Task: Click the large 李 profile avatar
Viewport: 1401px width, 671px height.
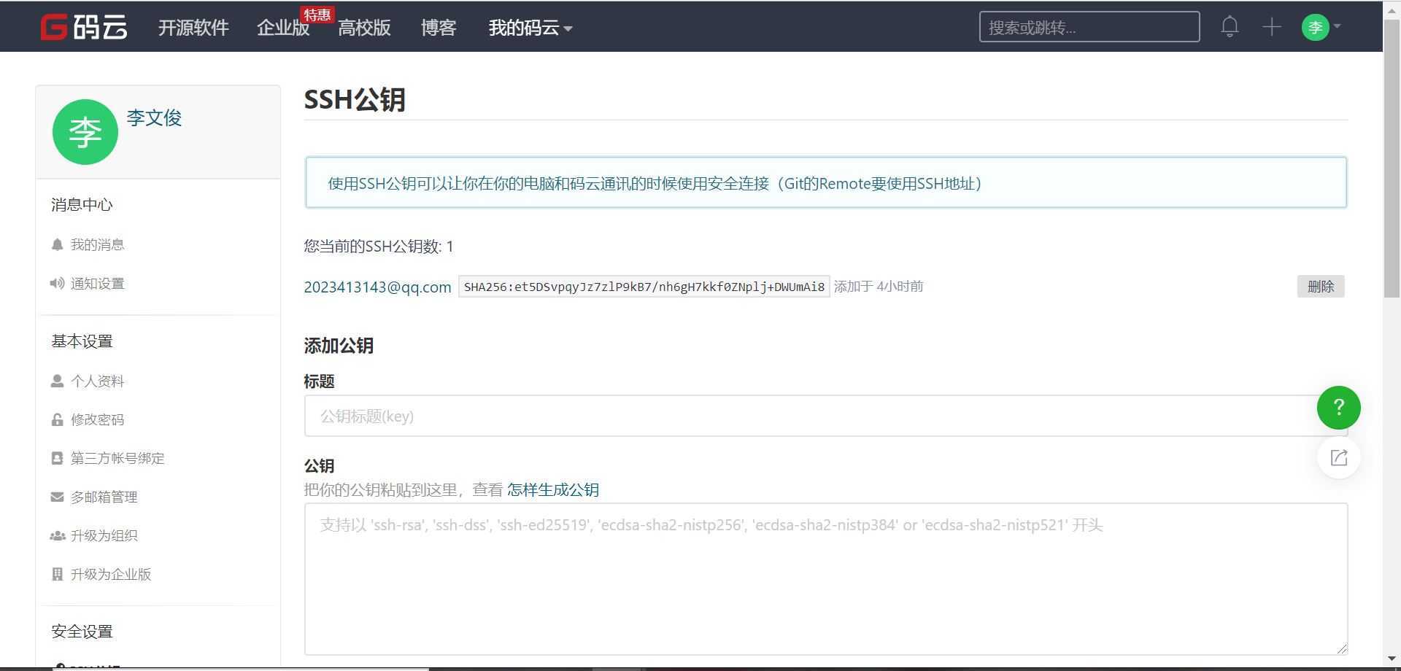Action: coord(85,132)
